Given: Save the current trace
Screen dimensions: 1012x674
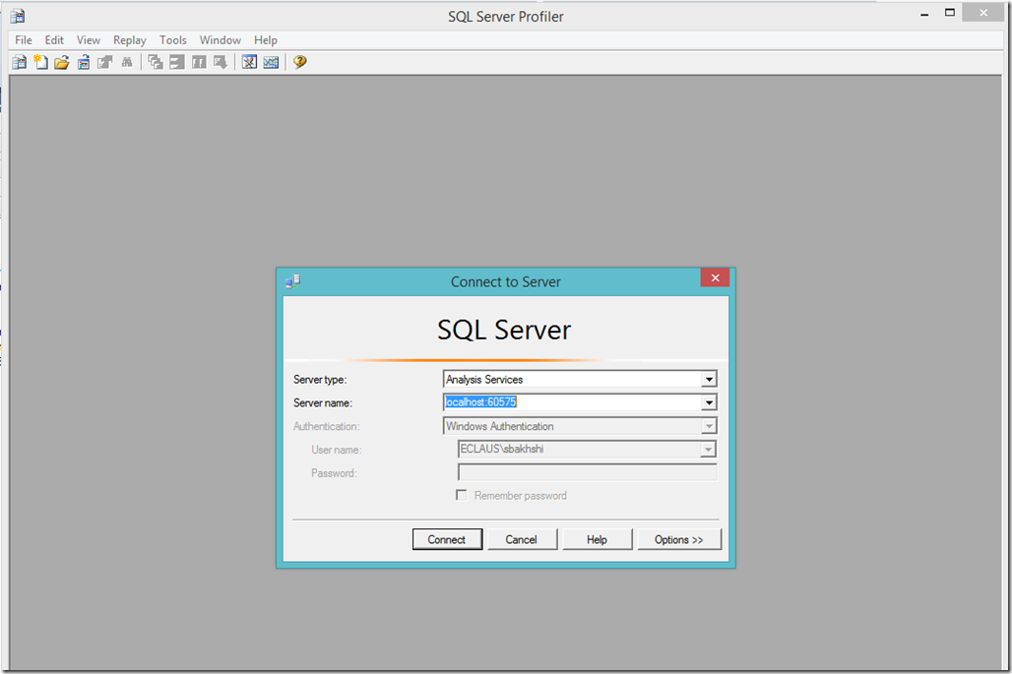Looking at the screenshot, I should coord(84,61).
